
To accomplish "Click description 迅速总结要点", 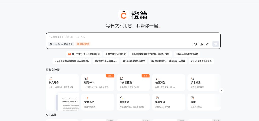I will 90,107.
